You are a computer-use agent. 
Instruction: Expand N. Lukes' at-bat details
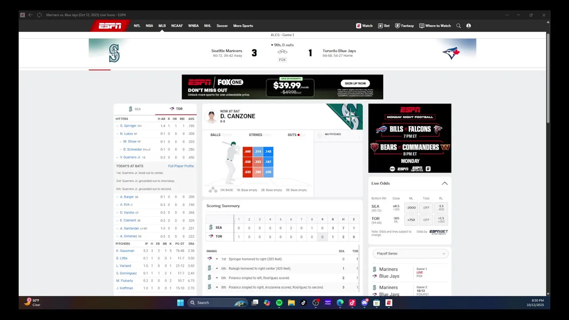(x=117, y=134)
